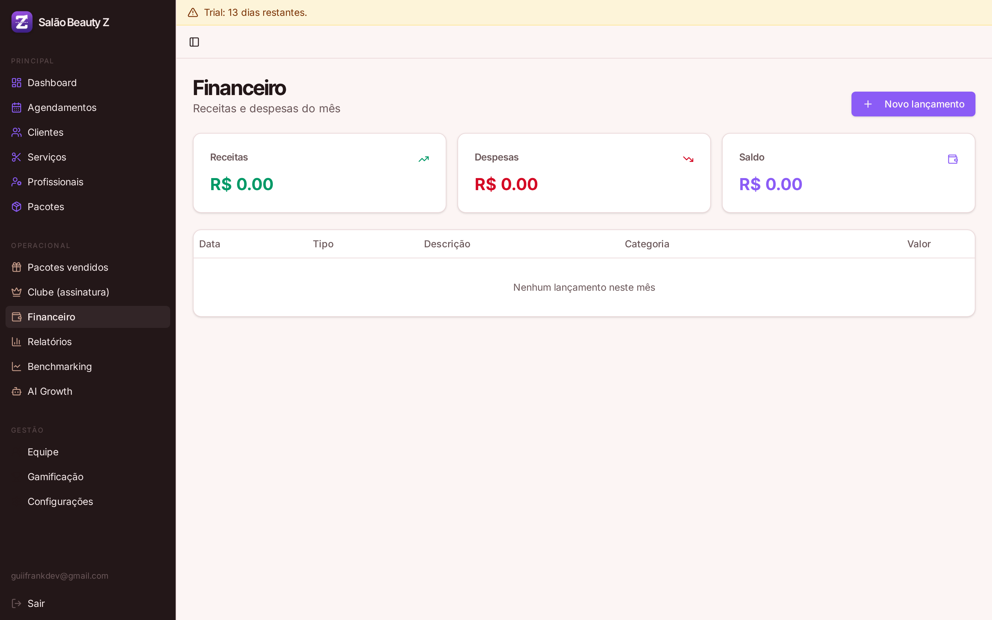Click the Data column header
The image size is (992, 620).
[x=209, y=244]
